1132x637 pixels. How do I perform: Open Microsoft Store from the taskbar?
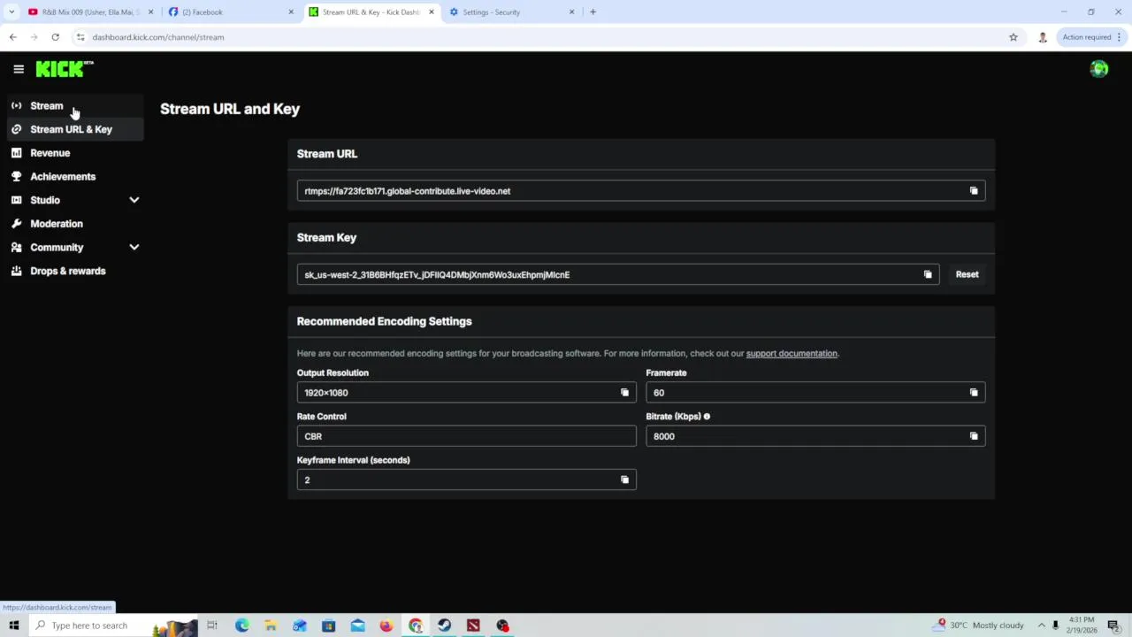[328, 625]
